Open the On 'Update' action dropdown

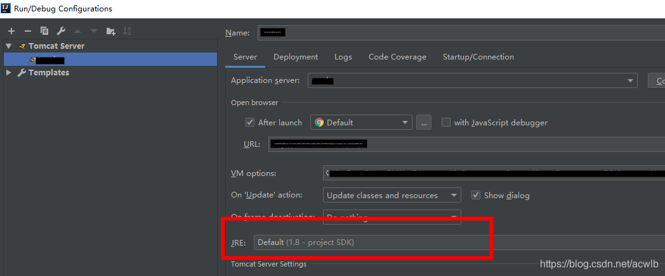(x=392, y=195)
